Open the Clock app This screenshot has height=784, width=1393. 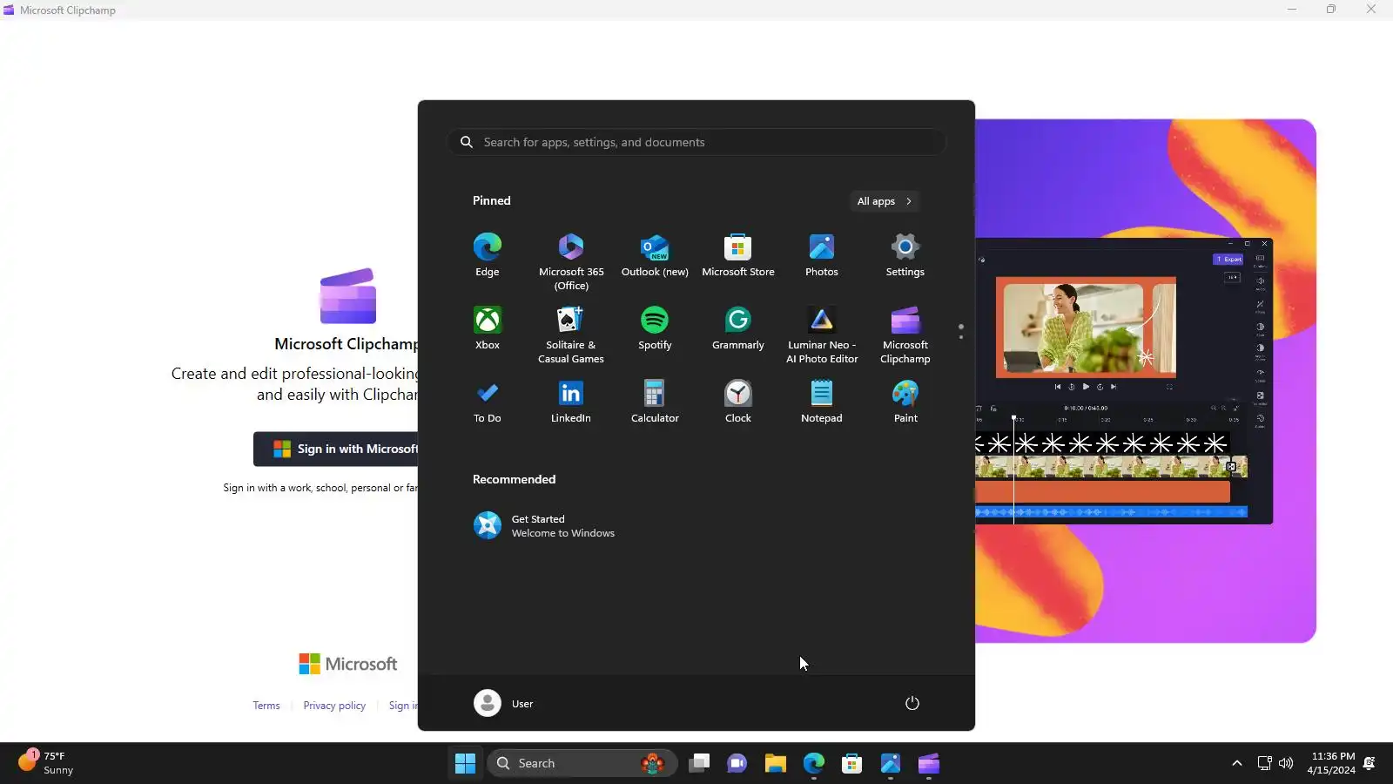click(738, 402)
